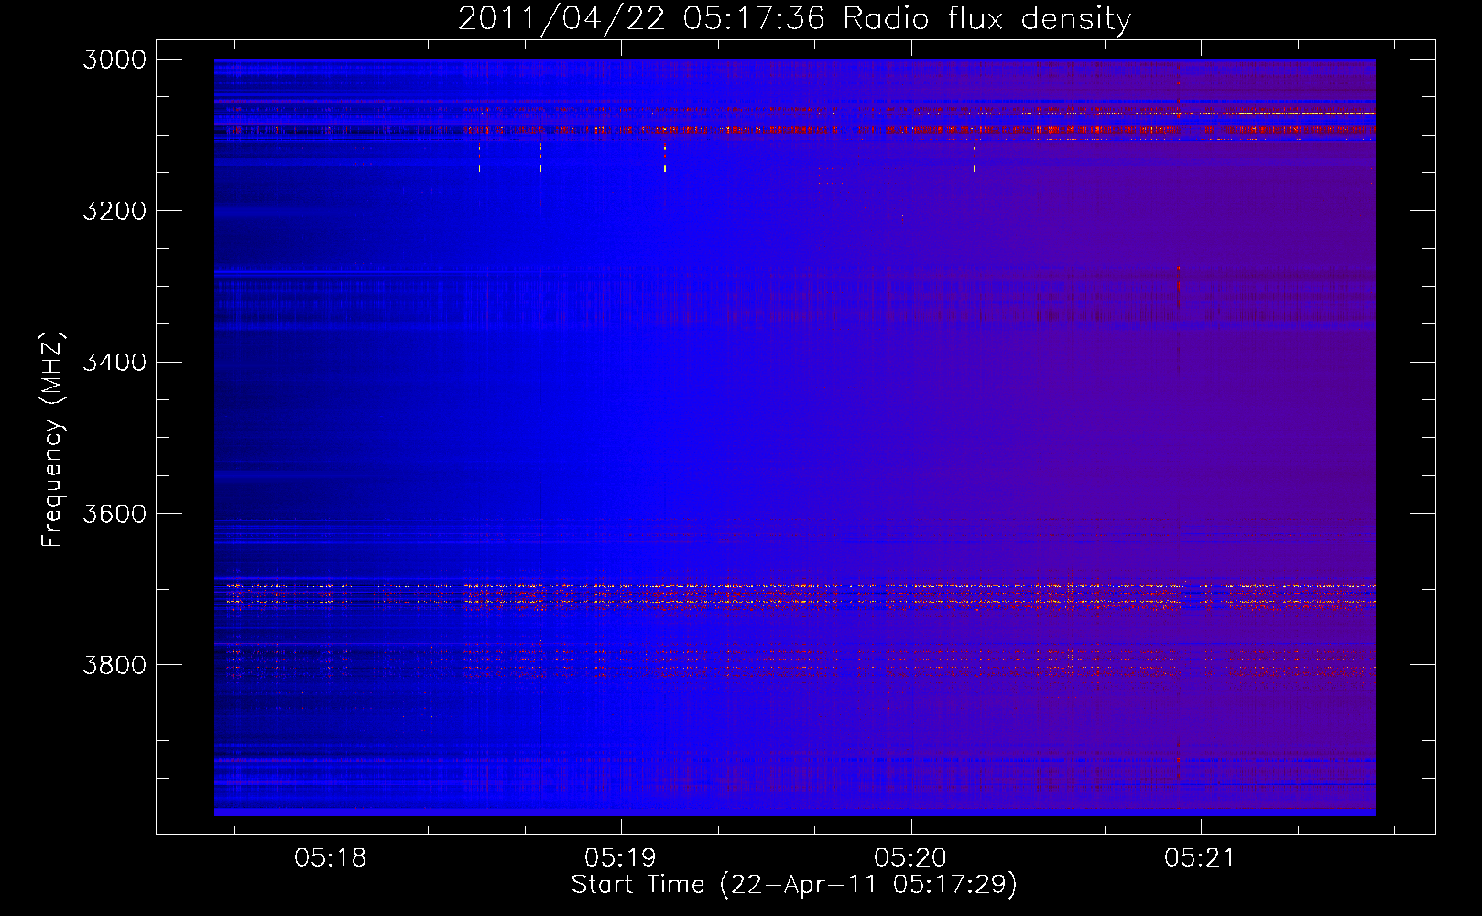Click the 05:20 time axis label

click(910, 858)
